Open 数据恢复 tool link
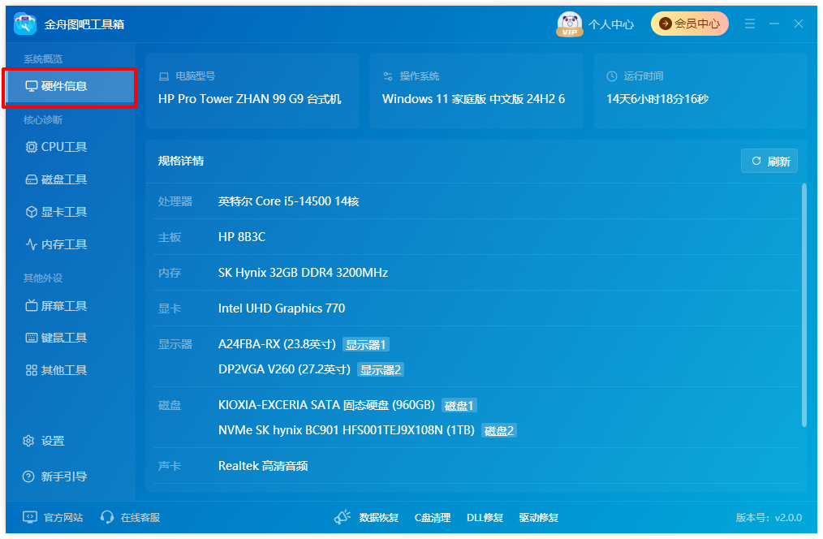The height and width of the screenshot is (539, 823). (x=379, y=517)
